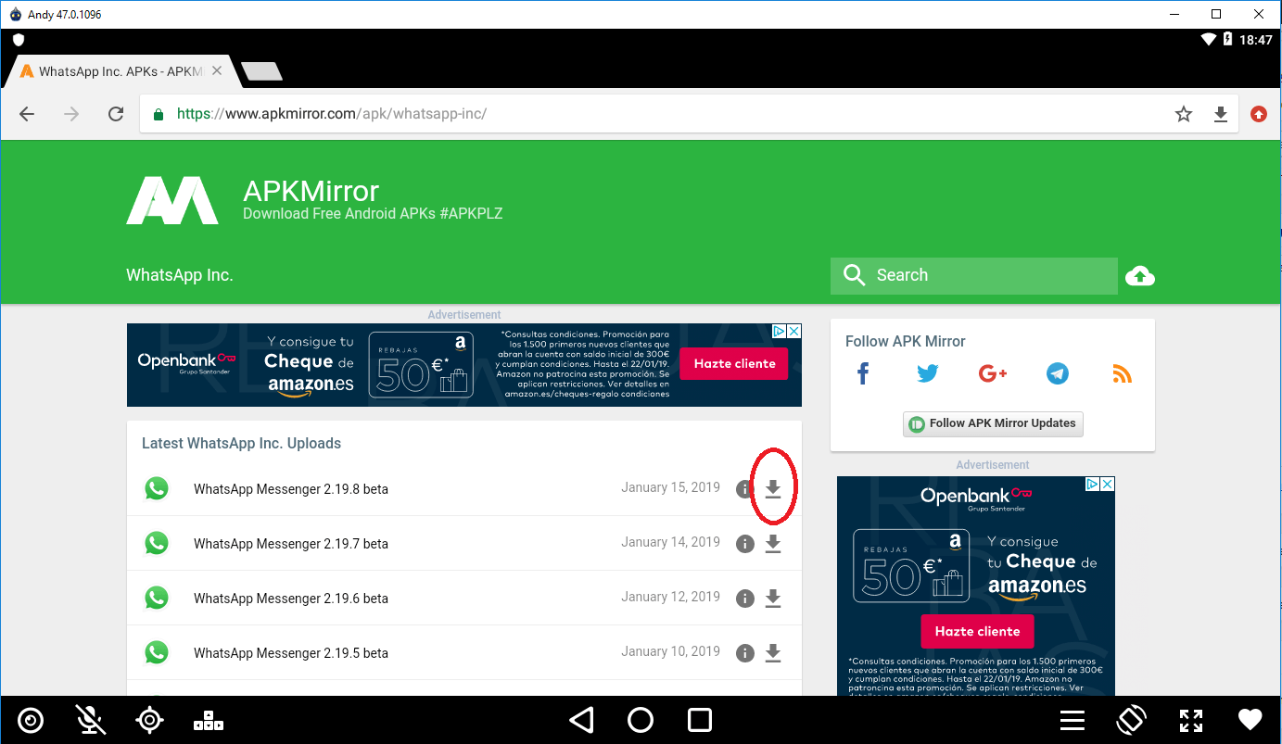This screenshot has width=1282, height=744.
Task: Click the battery status icon
Action: coord(1228,40)
